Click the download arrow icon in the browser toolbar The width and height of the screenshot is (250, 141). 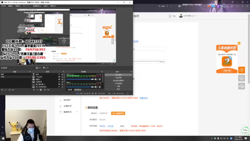coord(227,6)
